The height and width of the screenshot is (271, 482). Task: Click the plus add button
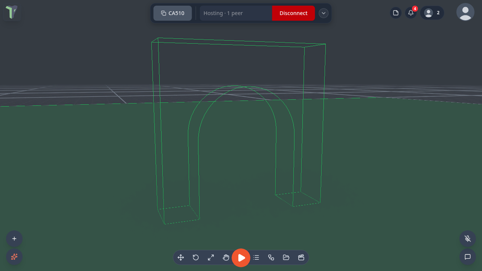click(x=14, y=239)
